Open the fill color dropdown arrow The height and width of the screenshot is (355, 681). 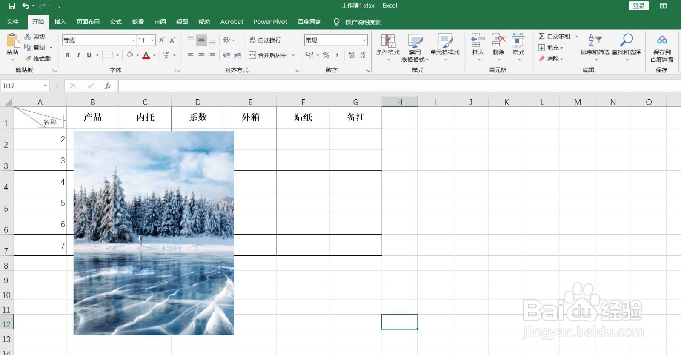point(137,55)
